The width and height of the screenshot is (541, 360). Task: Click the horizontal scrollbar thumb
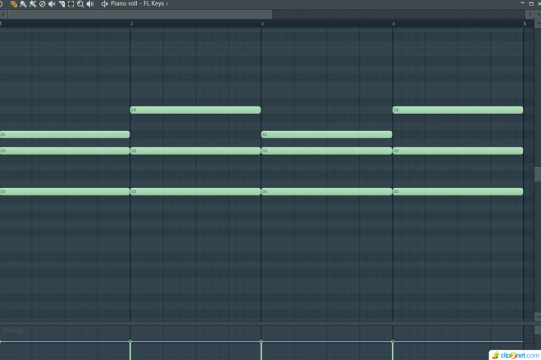(x=139, y=14)
